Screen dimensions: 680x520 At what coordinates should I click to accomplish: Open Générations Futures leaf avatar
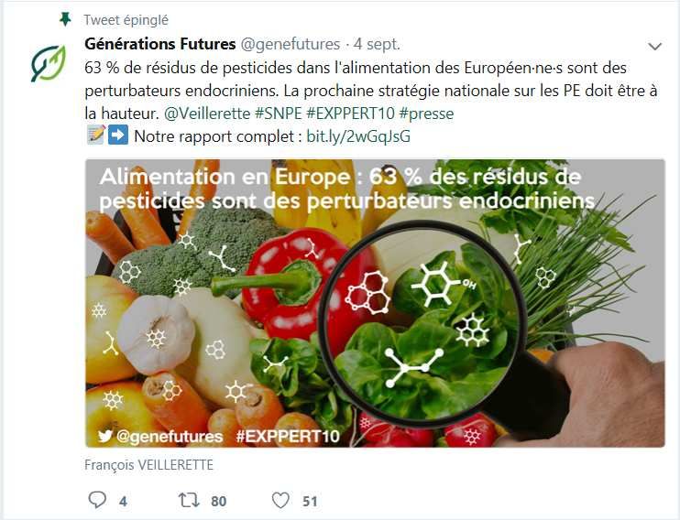(49, 63)
